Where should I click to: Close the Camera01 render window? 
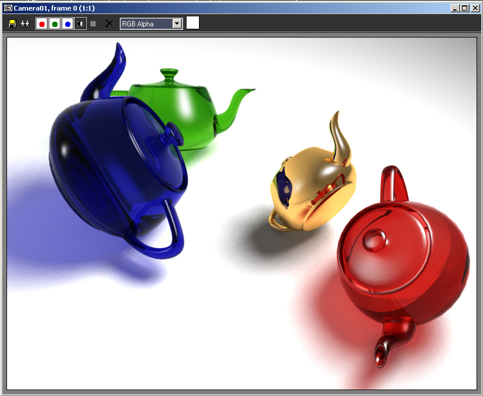click(x=475, y=8)
